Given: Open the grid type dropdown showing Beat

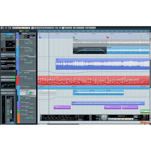Looking at the screenshot, I should [x=79, y=28].
